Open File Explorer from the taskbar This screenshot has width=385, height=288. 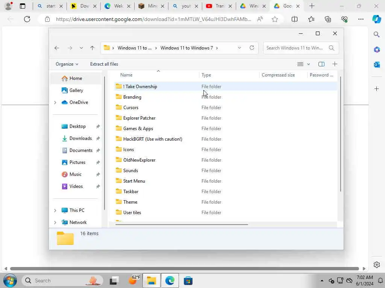click(x=152, y=280)
